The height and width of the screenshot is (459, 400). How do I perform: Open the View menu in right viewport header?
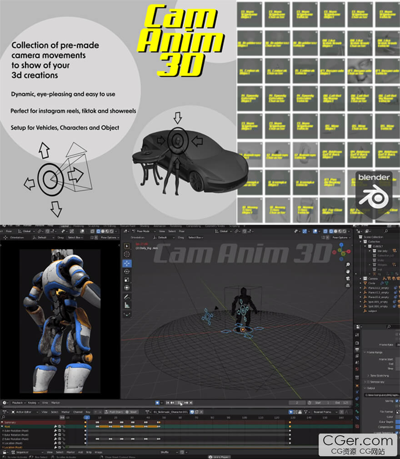tap(162, 231)
